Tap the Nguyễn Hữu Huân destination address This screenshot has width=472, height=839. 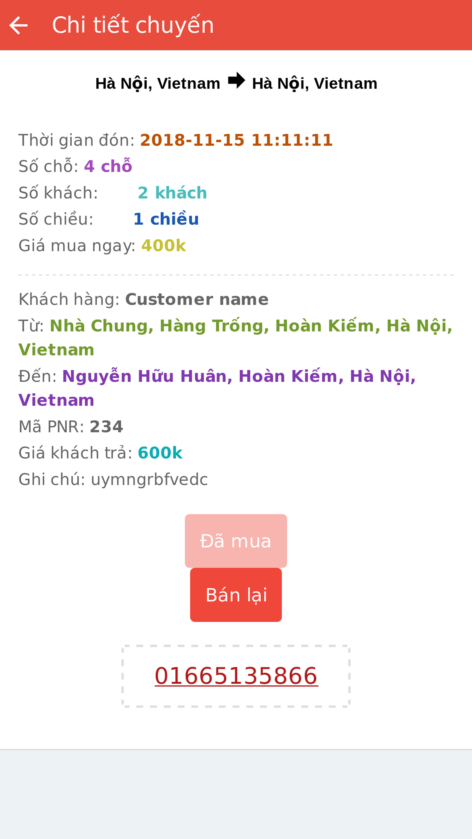click(x=217, y=388)
